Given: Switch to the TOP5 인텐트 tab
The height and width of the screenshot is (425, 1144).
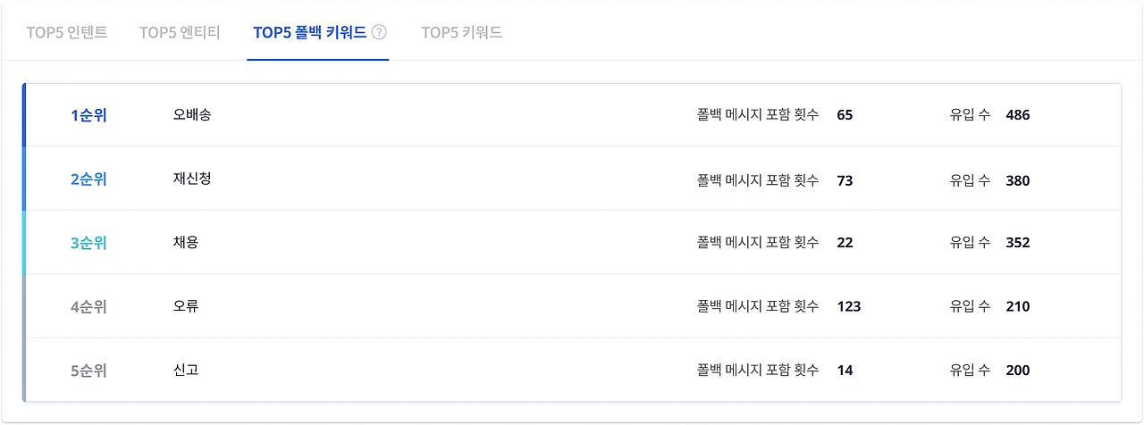Looking at the screenshot, I should click(x=67, y=33).
